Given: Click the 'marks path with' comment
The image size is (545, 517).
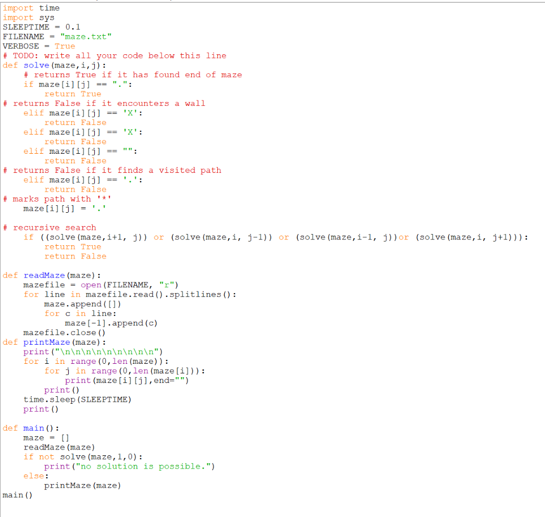Looking at the screenshot, I should (59, 199).
